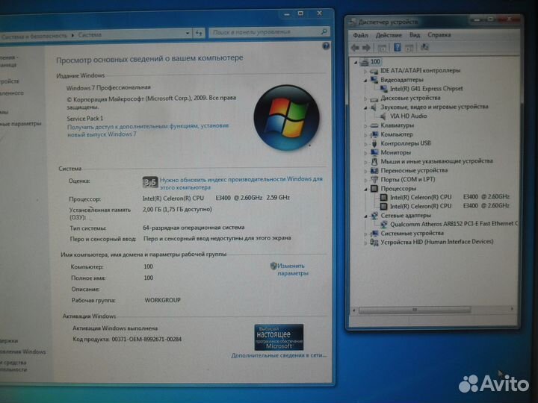Select VIA HD Audio device
The width and height of the screenshot is (538, 403).
pos(408,116)
